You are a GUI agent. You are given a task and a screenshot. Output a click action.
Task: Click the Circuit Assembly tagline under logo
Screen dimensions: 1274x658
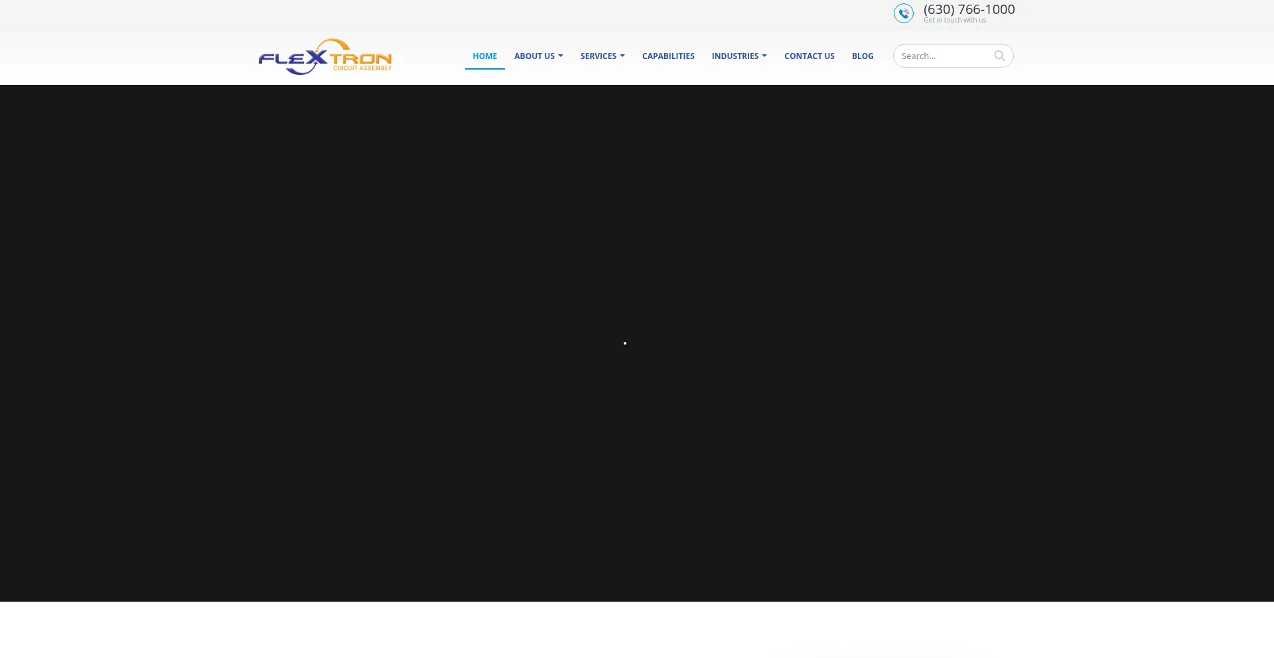(362, 68)
